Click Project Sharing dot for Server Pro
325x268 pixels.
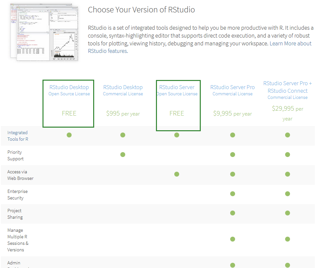pyautogui.click(x=232, y=213)
